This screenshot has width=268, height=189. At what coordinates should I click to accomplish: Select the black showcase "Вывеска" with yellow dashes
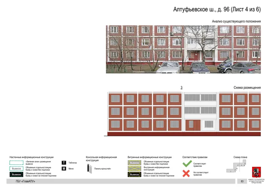coord(134,174)
